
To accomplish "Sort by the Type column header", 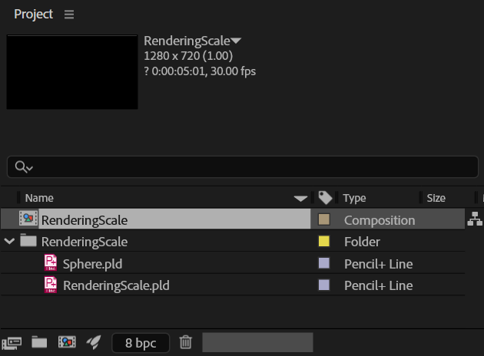I will [354, 198].
